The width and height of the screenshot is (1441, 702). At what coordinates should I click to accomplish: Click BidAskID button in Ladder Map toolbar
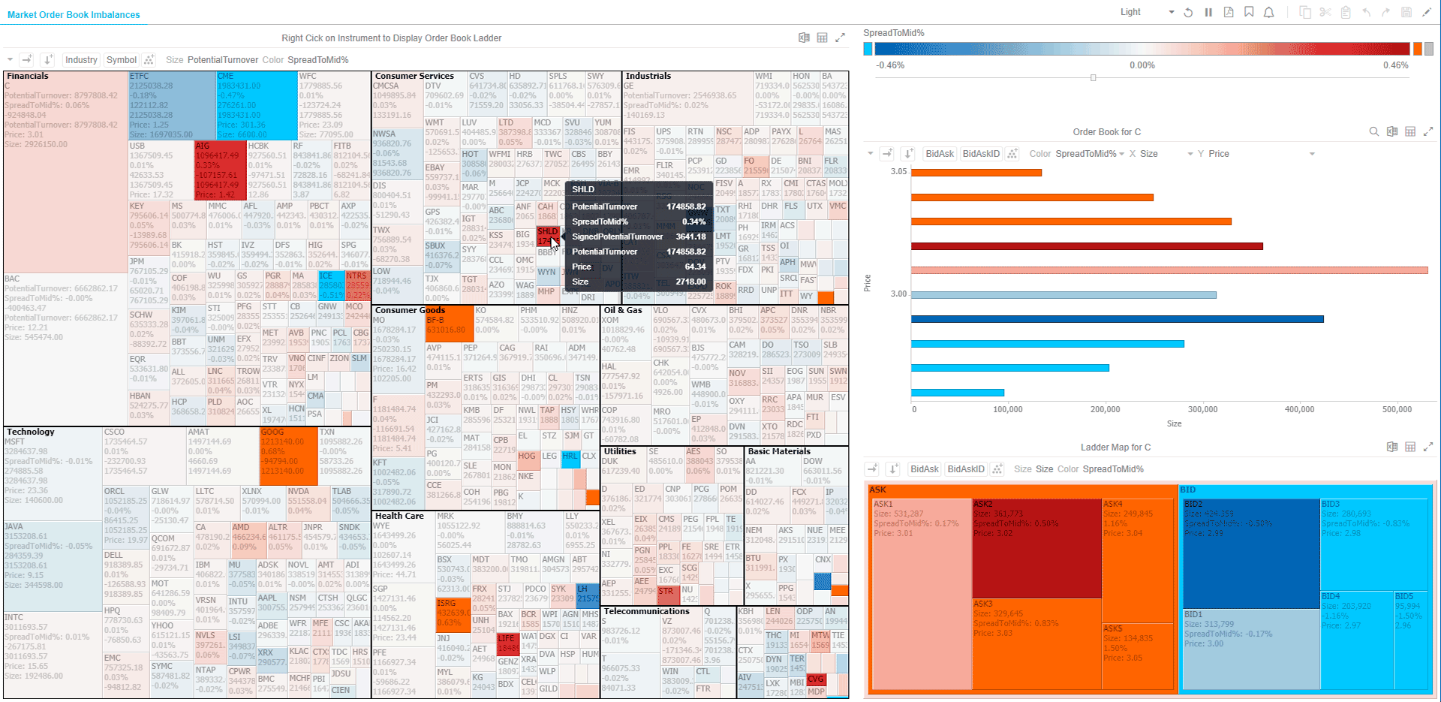(x=966, y=469)
